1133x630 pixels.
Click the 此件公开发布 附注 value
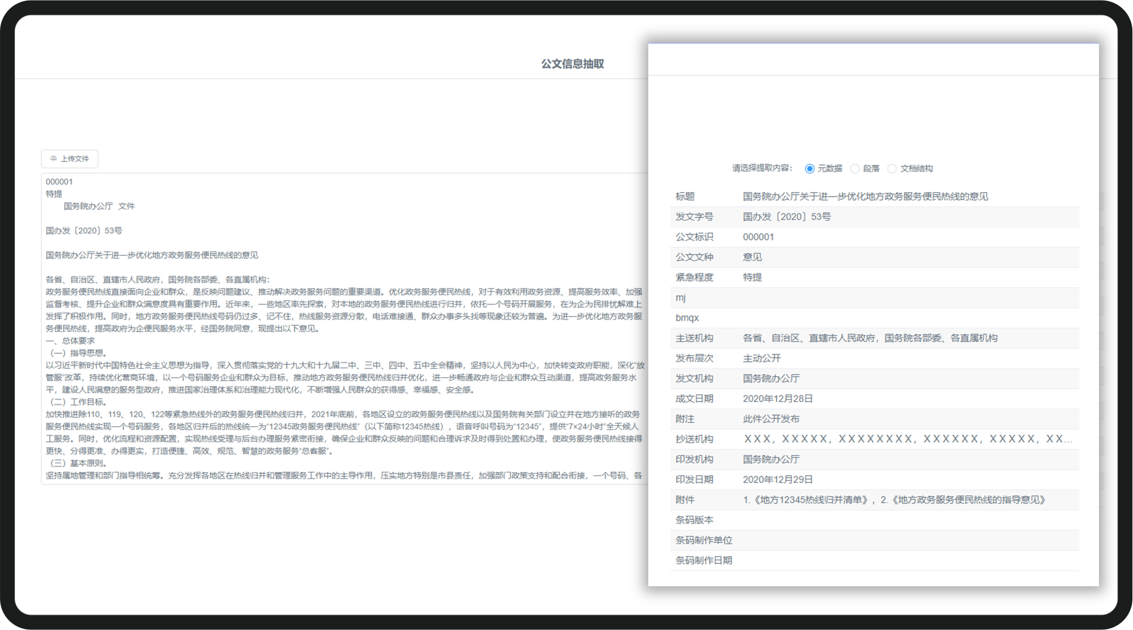pos(771,419)
